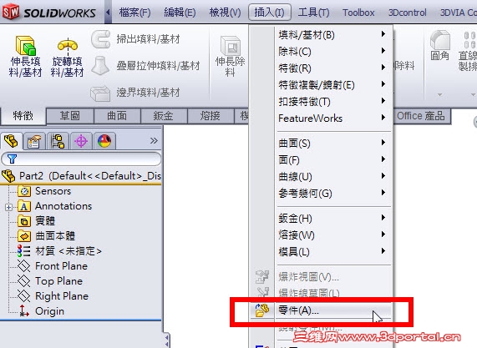
Task: Open the 熔接(W) submenu
Action: tap(333, 235)
